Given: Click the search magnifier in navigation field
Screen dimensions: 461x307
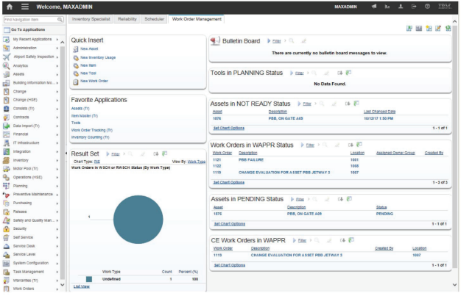Looking at the screenshot, I should click(60, 20).
